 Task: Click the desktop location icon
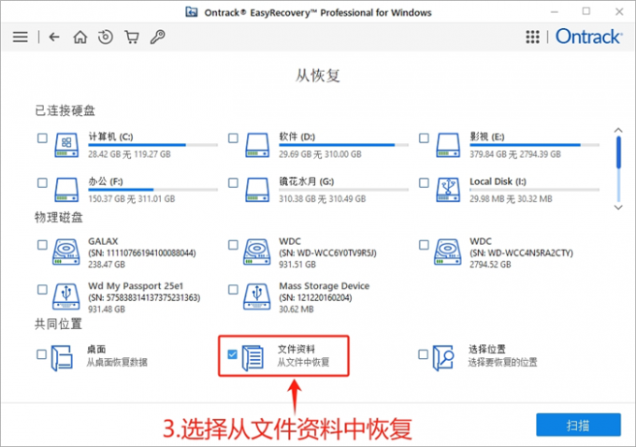pyautogui.click(x=62, y=358)
